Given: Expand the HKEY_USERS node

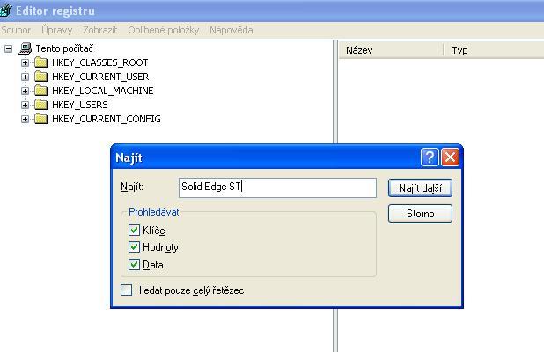Looking at the screenshot, I should pyautogui.click(x=25, y=105).
